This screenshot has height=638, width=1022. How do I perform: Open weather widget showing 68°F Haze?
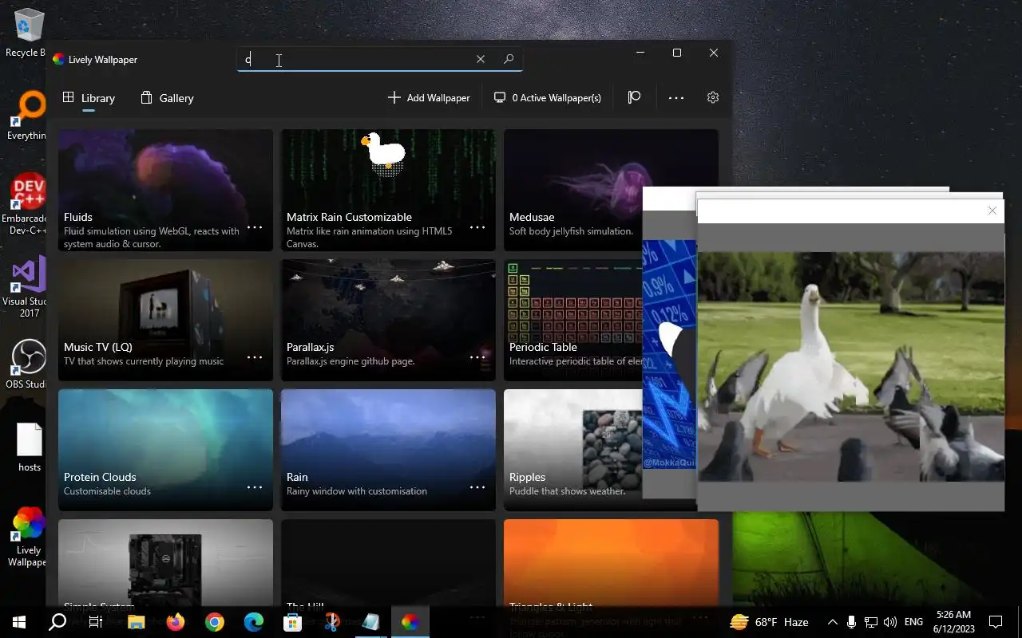(x=769, y=622)
